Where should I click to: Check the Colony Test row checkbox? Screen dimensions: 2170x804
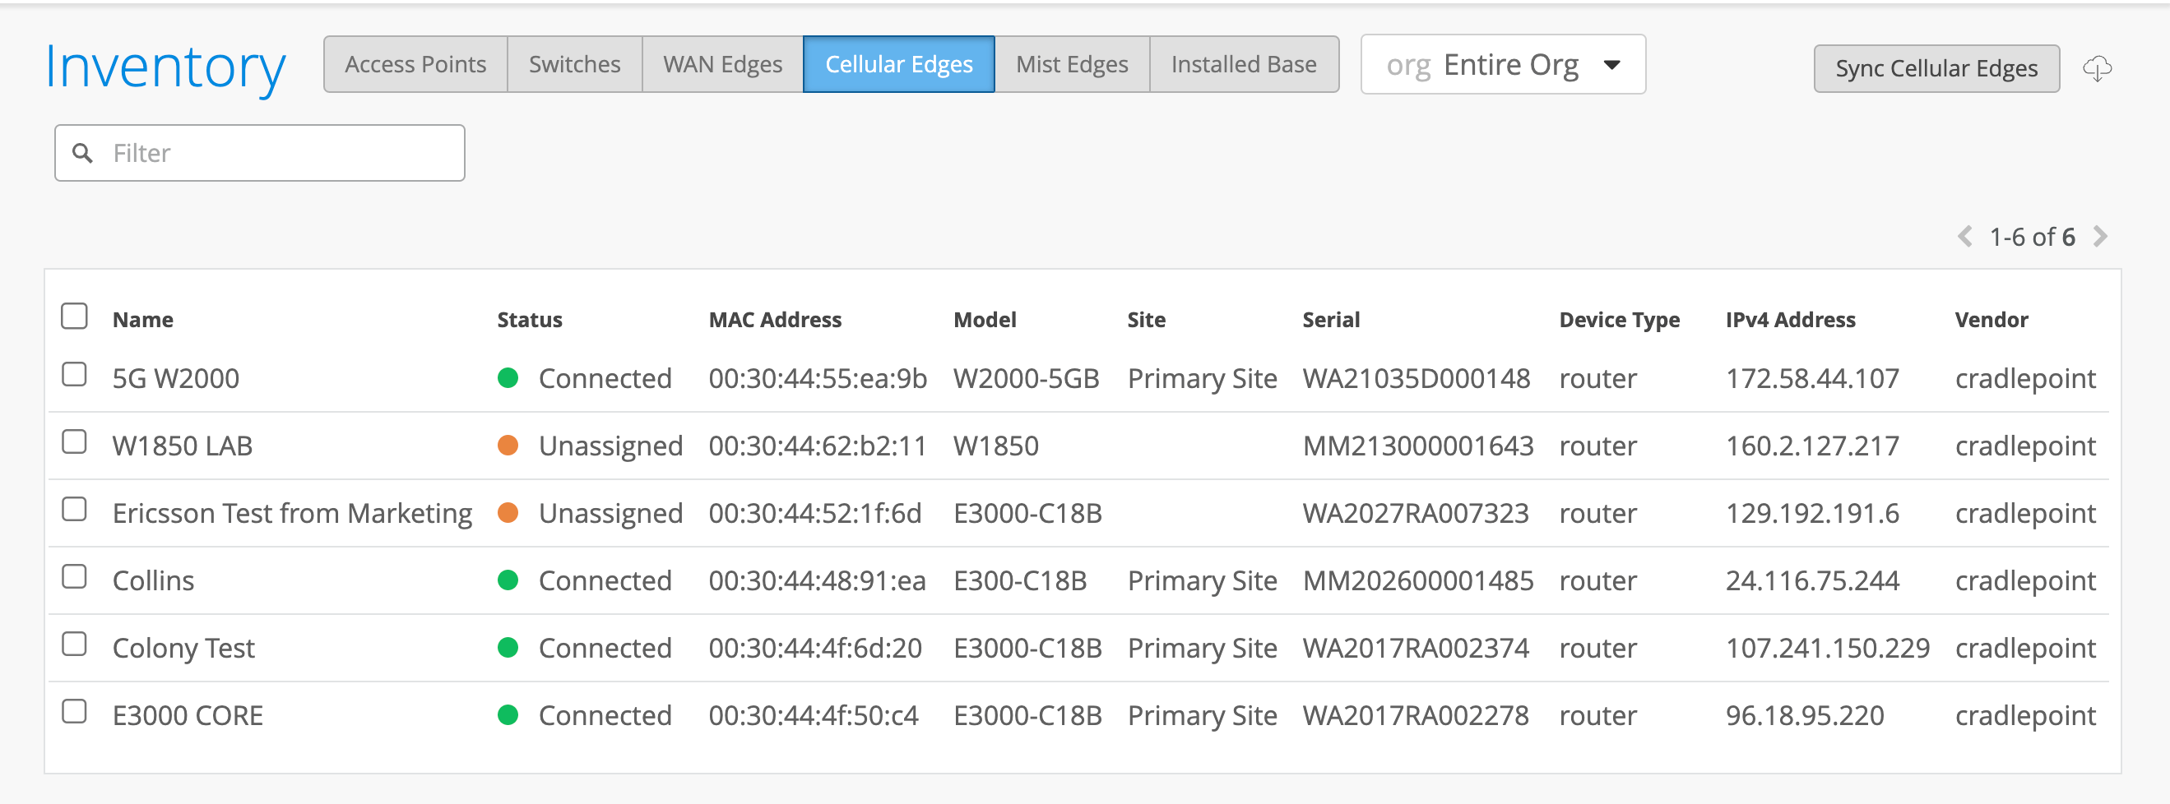74,642
